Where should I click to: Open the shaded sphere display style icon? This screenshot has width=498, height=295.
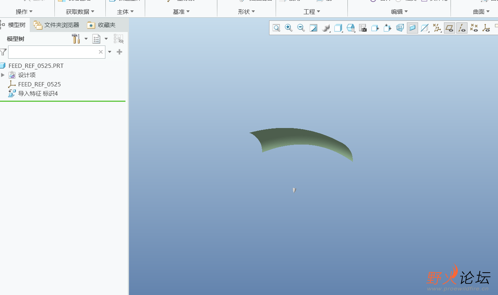coord(326,28)
